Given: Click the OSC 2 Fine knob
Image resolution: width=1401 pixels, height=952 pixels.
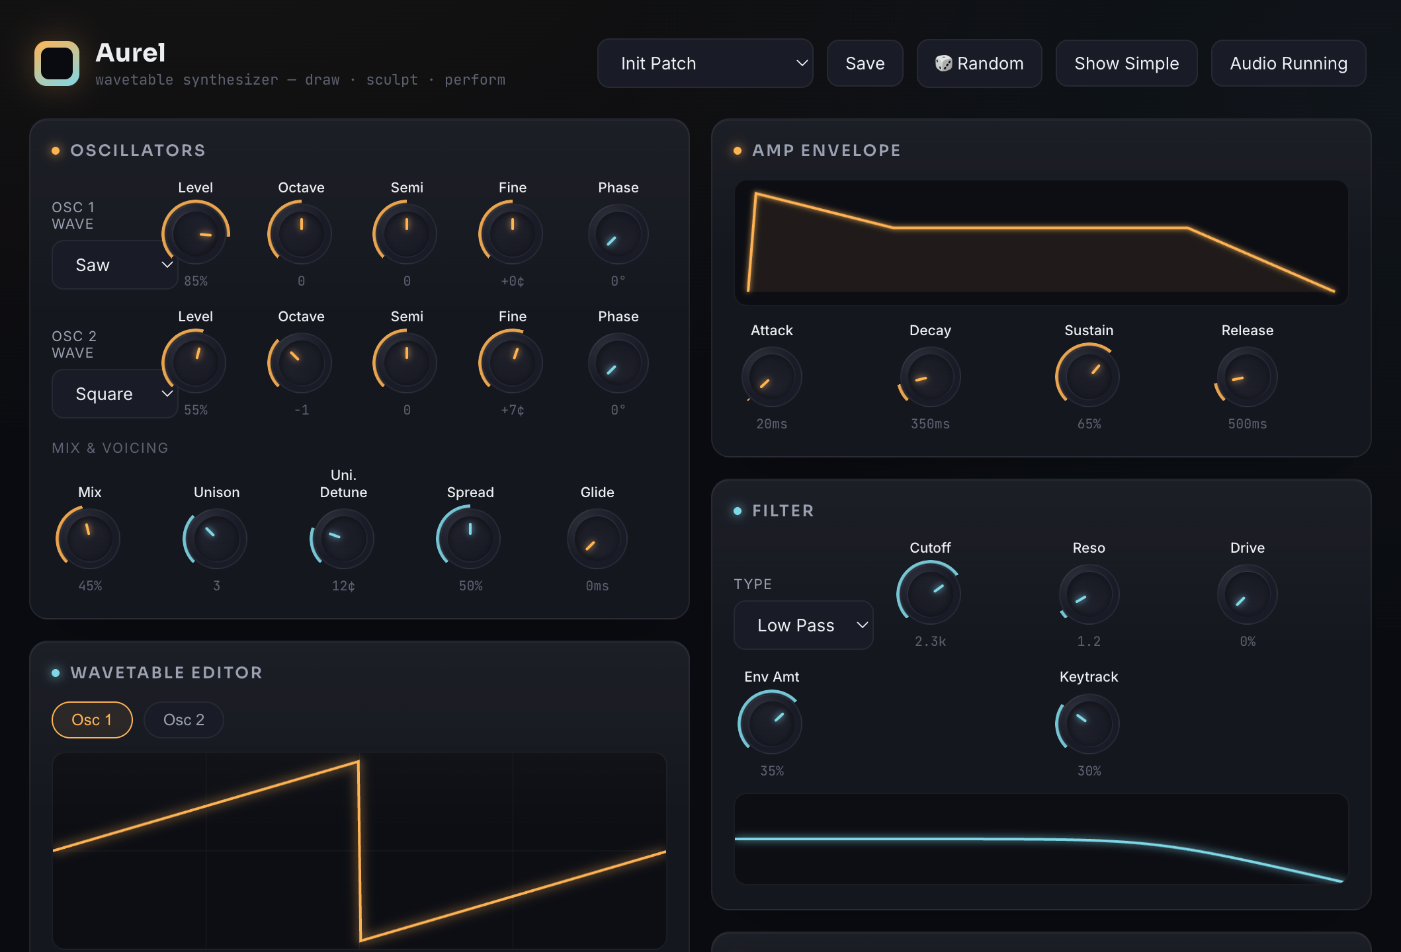Looking at the screenshot, I should point(513,363).
